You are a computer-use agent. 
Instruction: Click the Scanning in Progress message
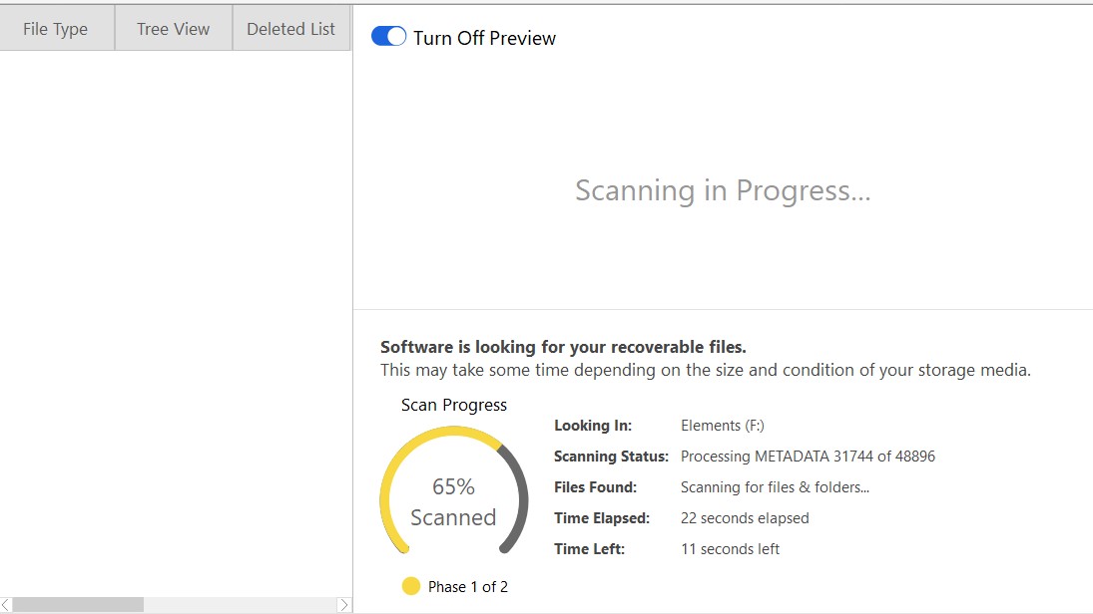click(x=723, y=189)
